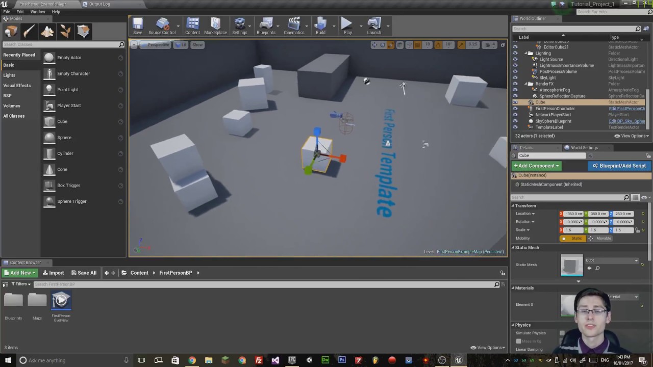Toggle viewport rotation snapping icon

[x=438, y=45]
